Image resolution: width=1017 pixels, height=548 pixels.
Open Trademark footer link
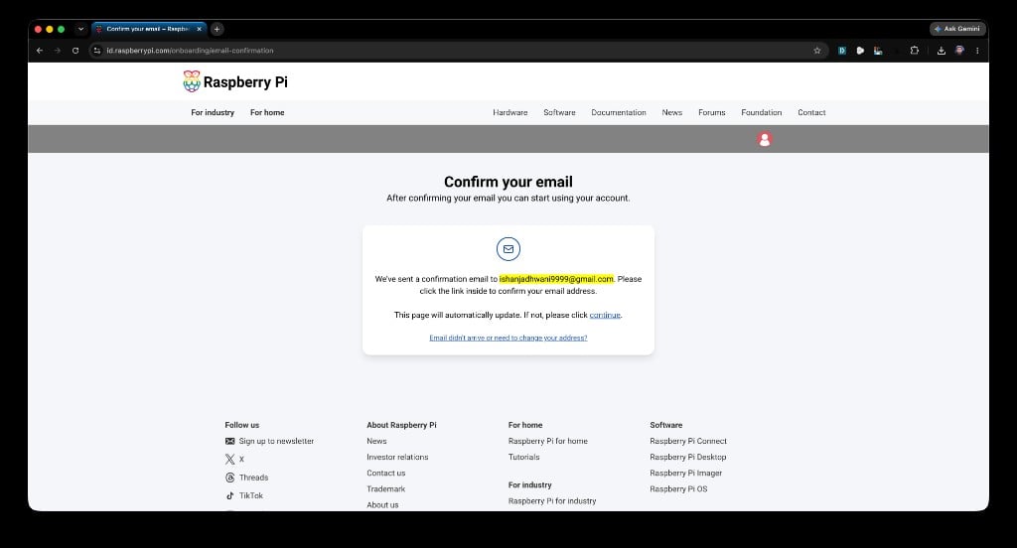click(x=386, y=489)
